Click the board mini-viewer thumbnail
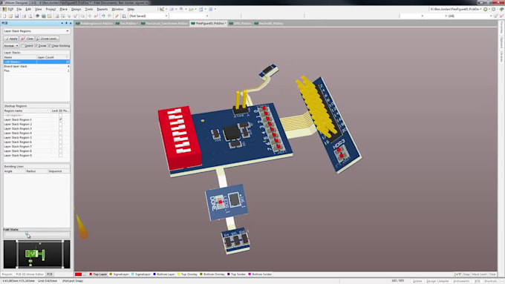 [36, 254]
